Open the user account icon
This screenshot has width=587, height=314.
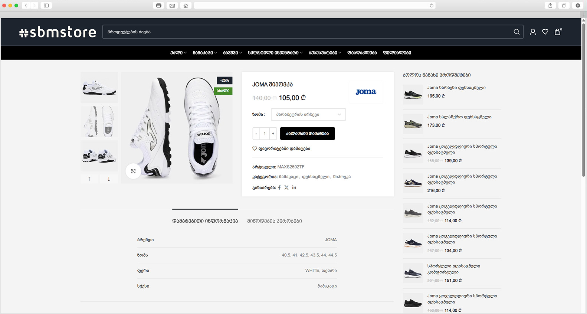click(x=533, y=32)
